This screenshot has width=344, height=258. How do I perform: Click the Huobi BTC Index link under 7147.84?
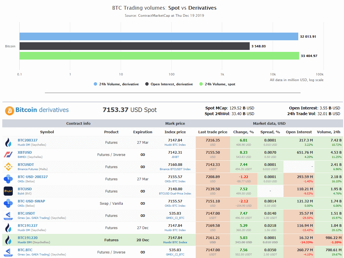175,145
